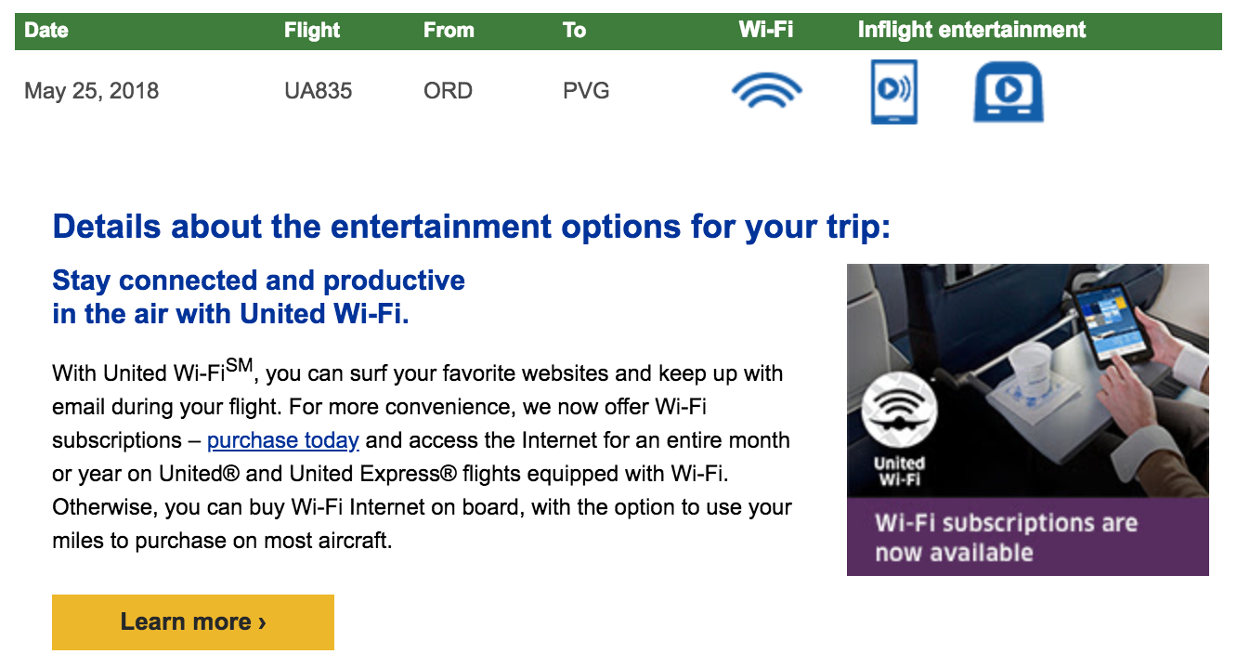Click the Wi-Fi column header

pos(765,30)
